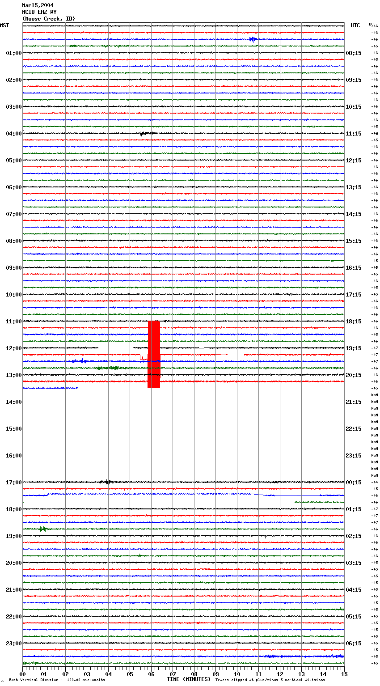
Task: Select the 09:00 MST time label
Action: tap(14, 268)
